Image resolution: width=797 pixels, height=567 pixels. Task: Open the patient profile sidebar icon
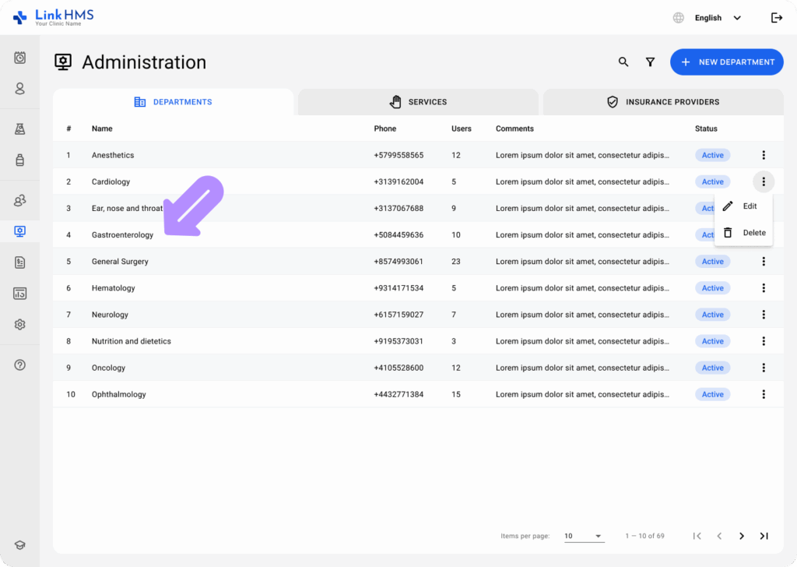pyautogui.click(x=20, y=89)
